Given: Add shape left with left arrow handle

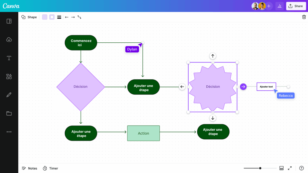Looking at the screenshot, I should click(182, 87).
